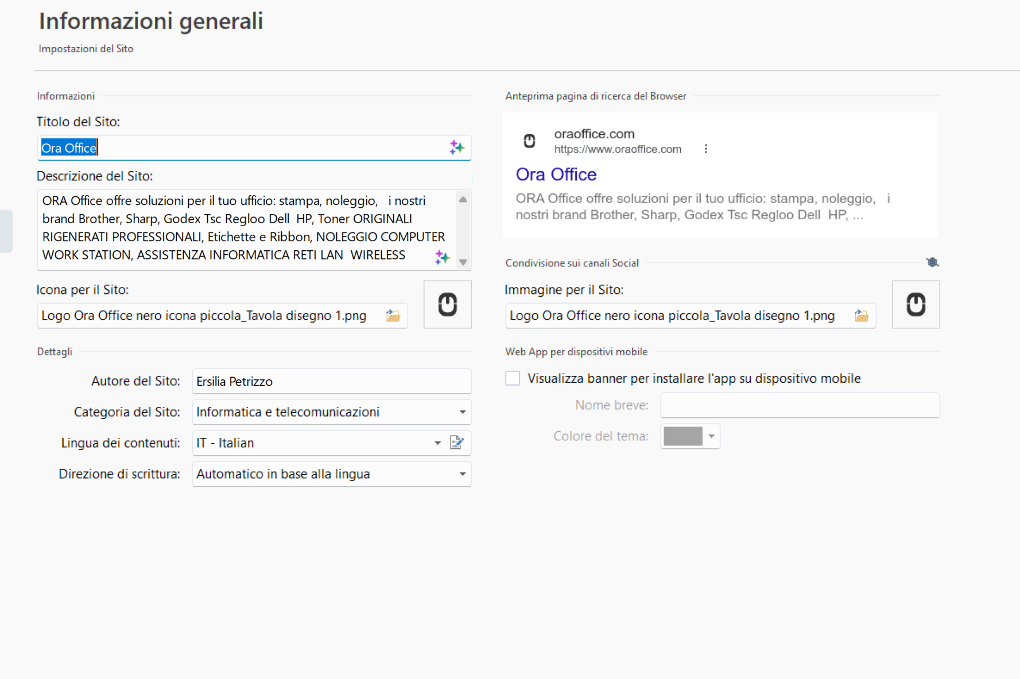Click the AI sparkle icon in the description box
The image size is (1020, 679).
442,258
